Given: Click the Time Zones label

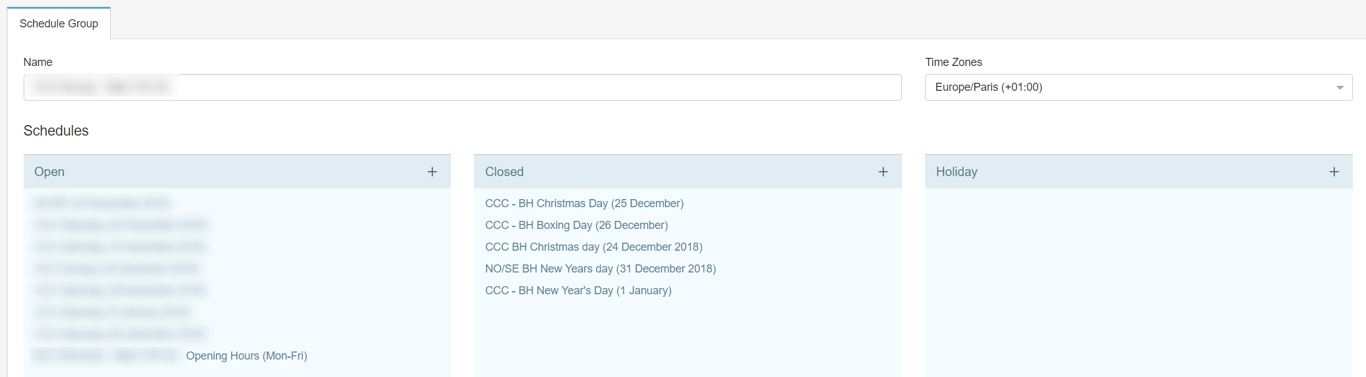Looking at the screenshot, I should pyautogui.click(x=953, y=62).
